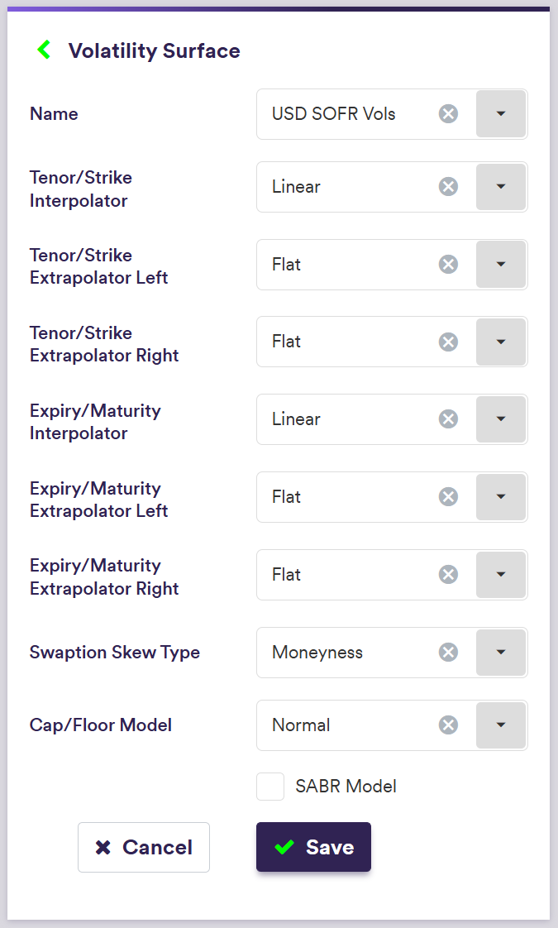Open the Name dropdown arrow
This screenshot has height=928, width=558.
(x=501, y=114)
